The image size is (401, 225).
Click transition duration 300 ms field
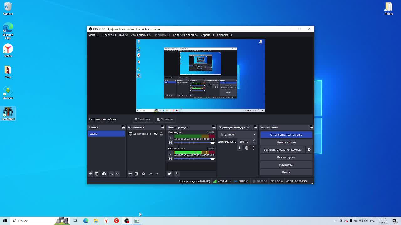coord(245,142)
